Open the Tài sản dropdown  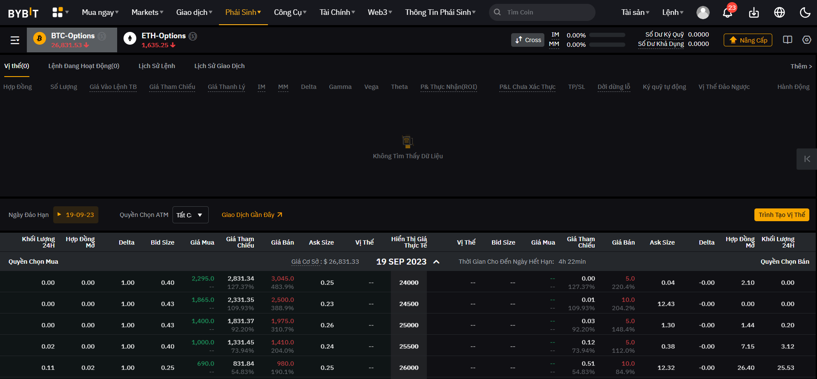[x=635, y=12]
